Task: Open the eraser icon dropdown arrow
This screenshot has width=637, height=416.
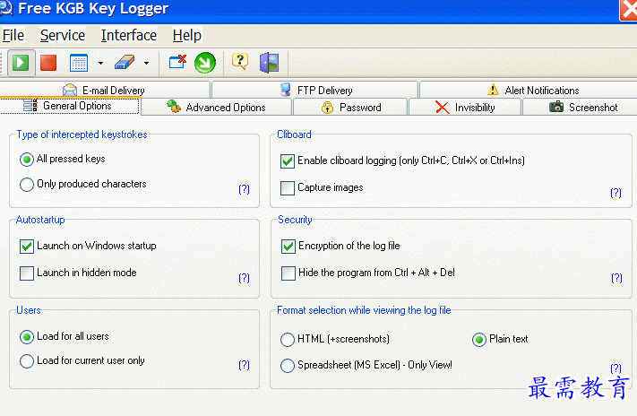Action: [x=146, y=63]
